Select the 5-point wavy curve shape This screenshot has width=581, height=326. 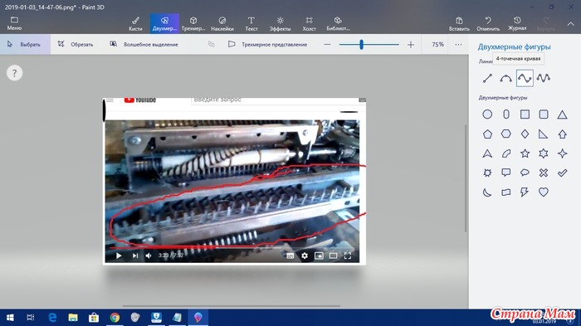click(x=543, y=78)
